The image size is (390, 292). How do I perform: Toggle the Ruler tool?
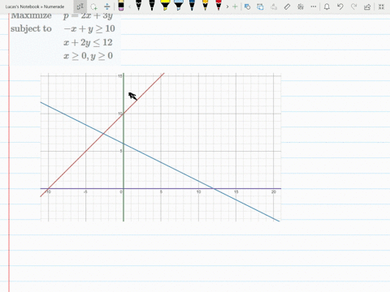pos(287,6)
